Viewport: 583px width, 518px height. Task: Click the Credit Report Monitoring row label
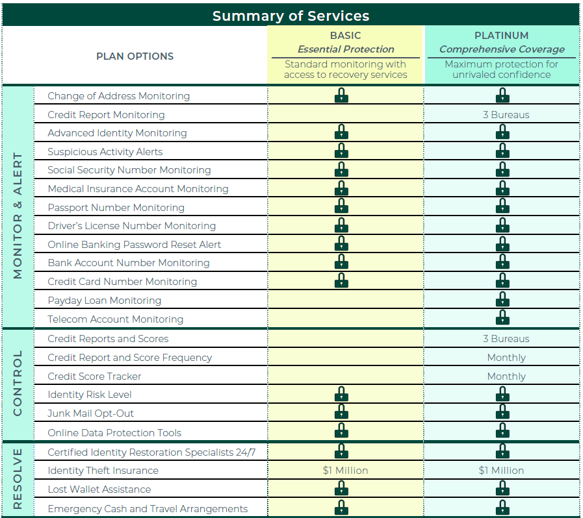point(106,115)
